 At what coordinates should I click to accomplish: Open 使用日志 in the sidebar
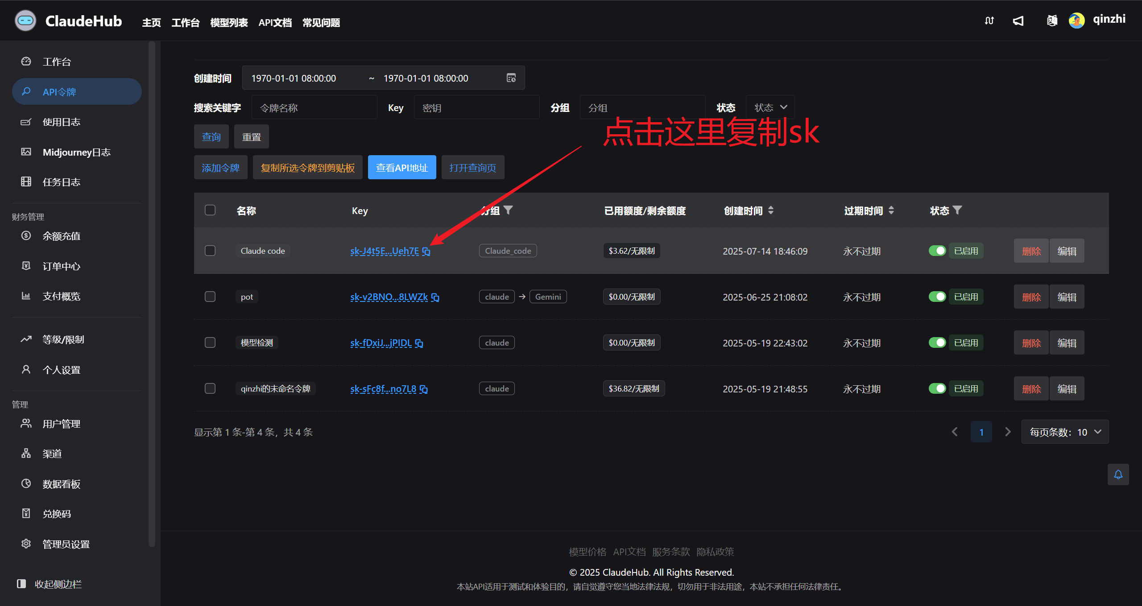(x=61, y=122)
